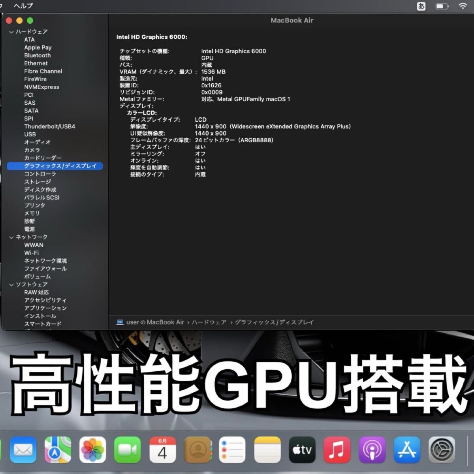Select コントローラ in the sidebar
The height and width of the screenshot is (474, 474).
[40, 174]
